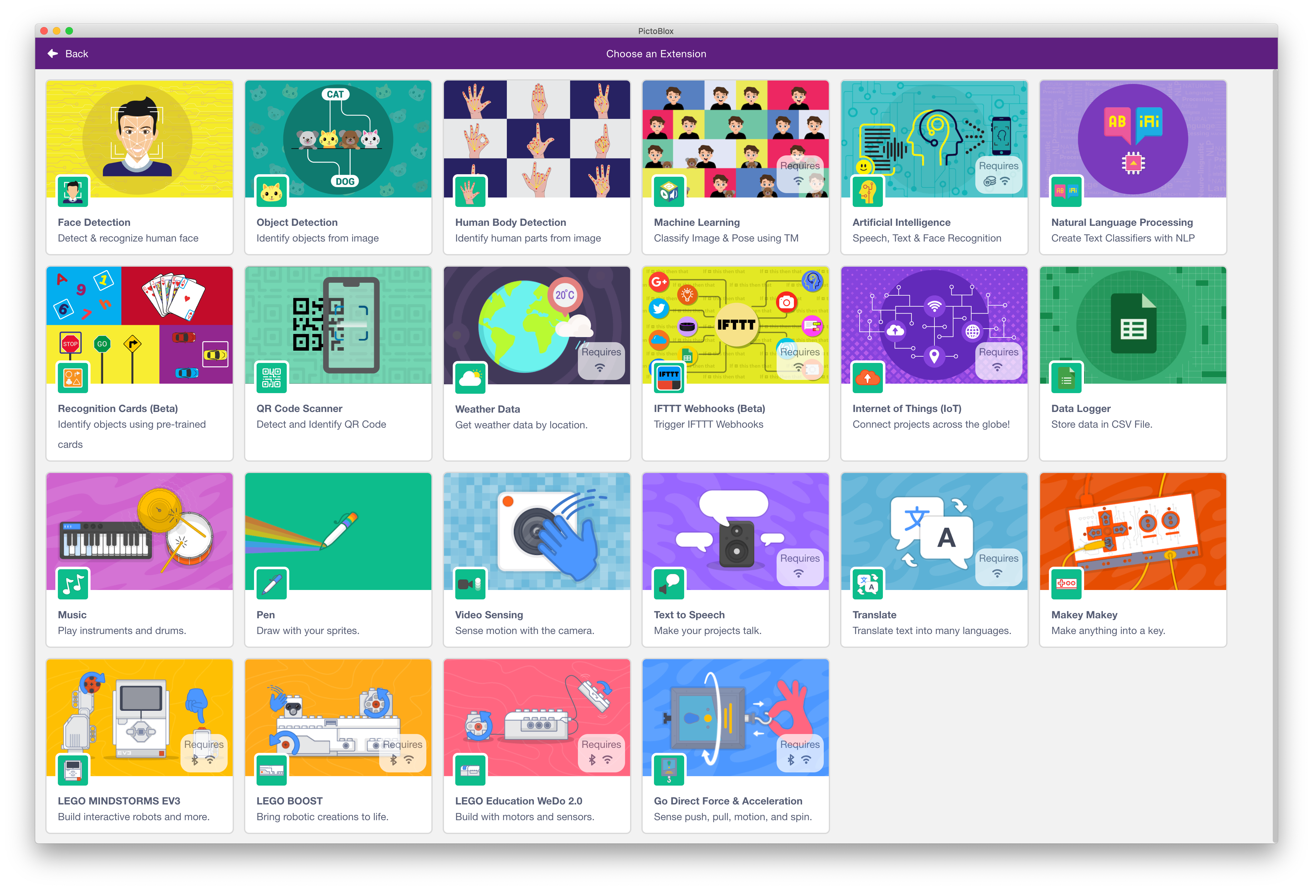This screenshot has height=890, width=1313.
Task: Choose the IFTTT Webhooks (Beta) card
Action: tap(735, 363)
